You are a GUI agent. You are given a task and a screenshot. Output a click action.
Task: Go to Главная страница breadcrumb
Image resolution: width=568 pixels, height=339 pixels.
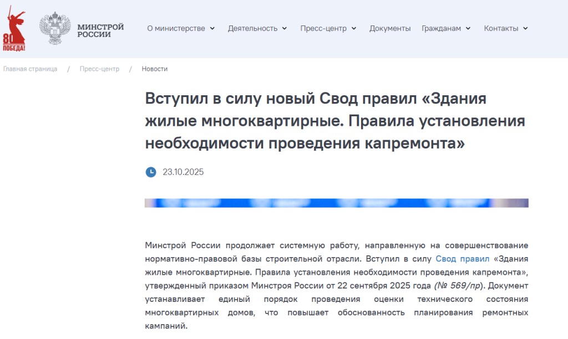31,69
